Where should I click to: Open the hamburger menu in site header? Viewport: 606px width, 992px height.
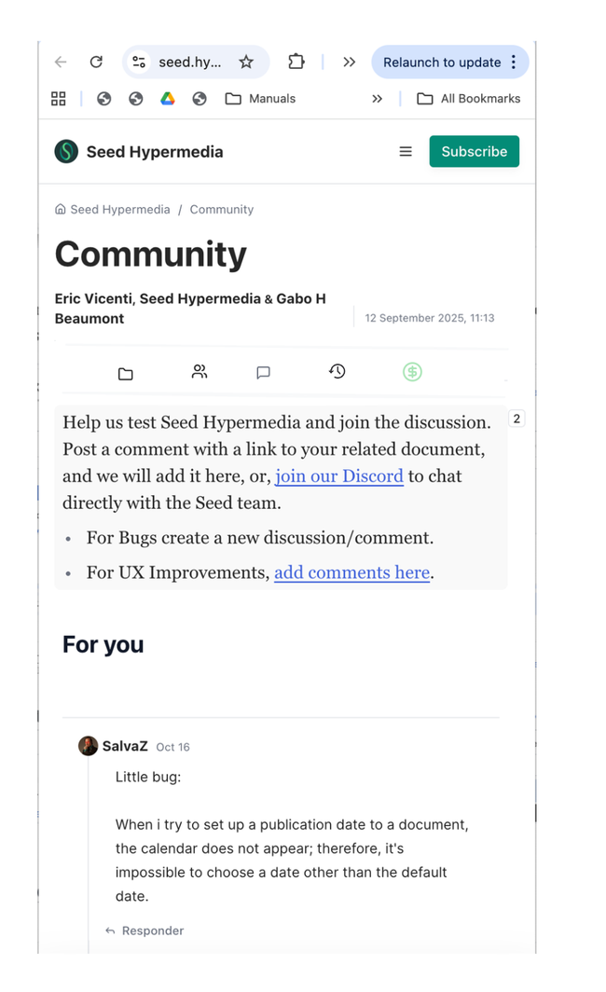point(406,152)
